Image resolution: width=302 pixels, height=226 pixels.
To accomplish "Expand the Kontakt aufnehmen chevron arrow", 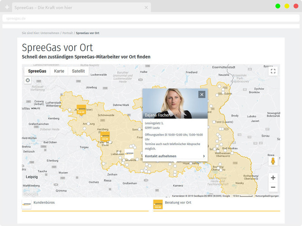I will (204, 156).
